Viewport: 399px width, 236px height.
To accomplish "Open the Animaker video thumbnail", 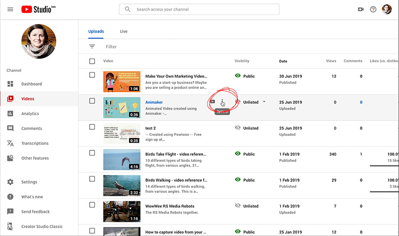I will coord(122,108).
